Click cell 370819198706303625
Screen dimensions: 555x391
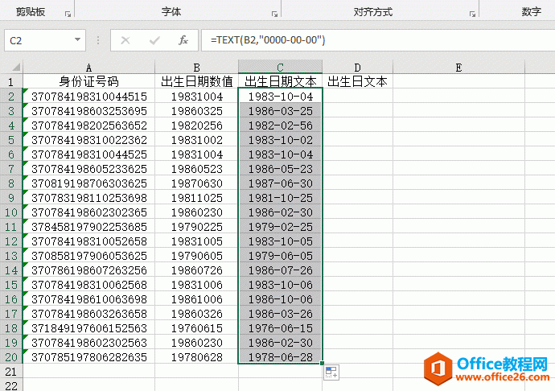[88, 183]
